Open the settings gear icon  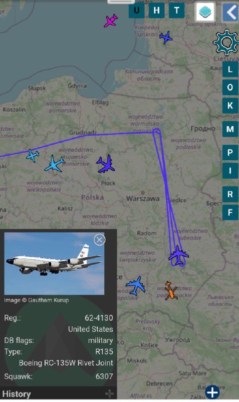click(226, 43)
